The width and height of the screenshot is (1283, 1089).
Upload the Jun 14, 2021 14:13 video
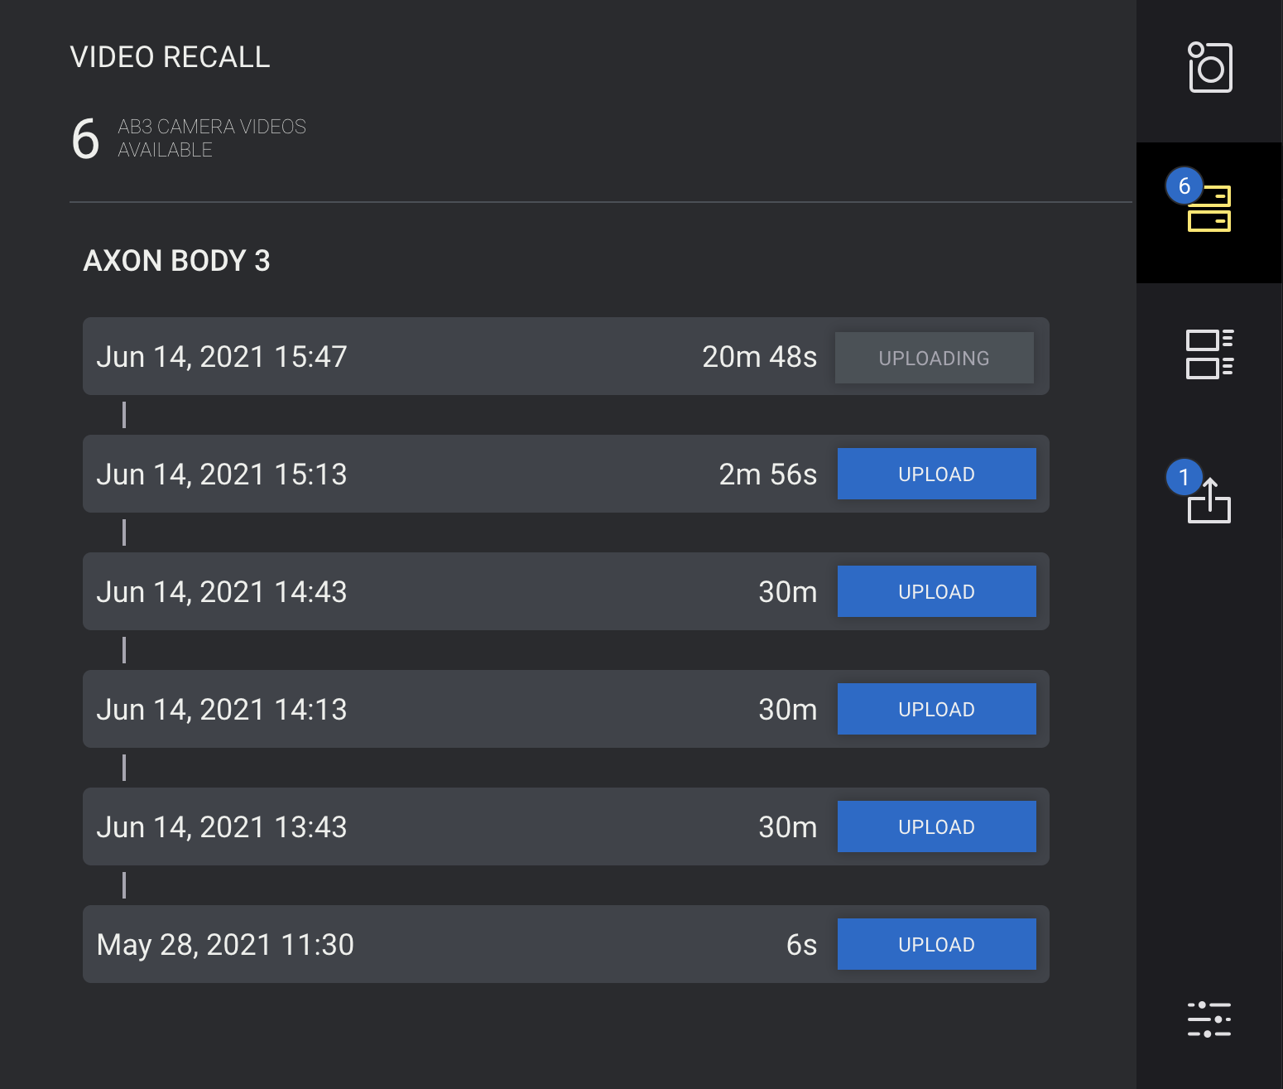click(x=936, y=709)
